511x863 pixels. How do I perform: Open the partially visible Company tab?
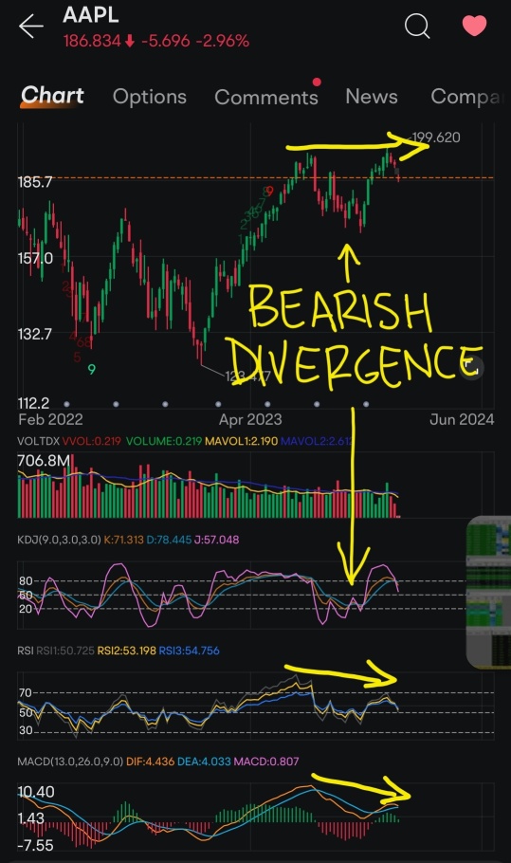(466, 97)
